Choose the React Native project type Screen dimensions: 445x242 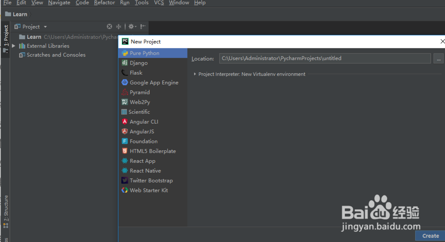point(153,170)
